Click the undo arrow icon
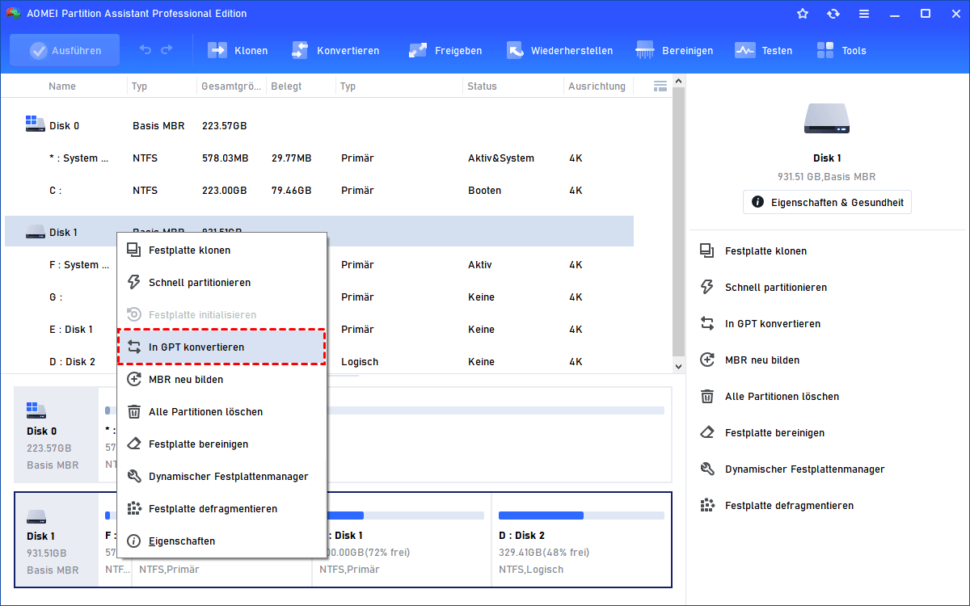970x606 pixels. click(x=145, y=50)
